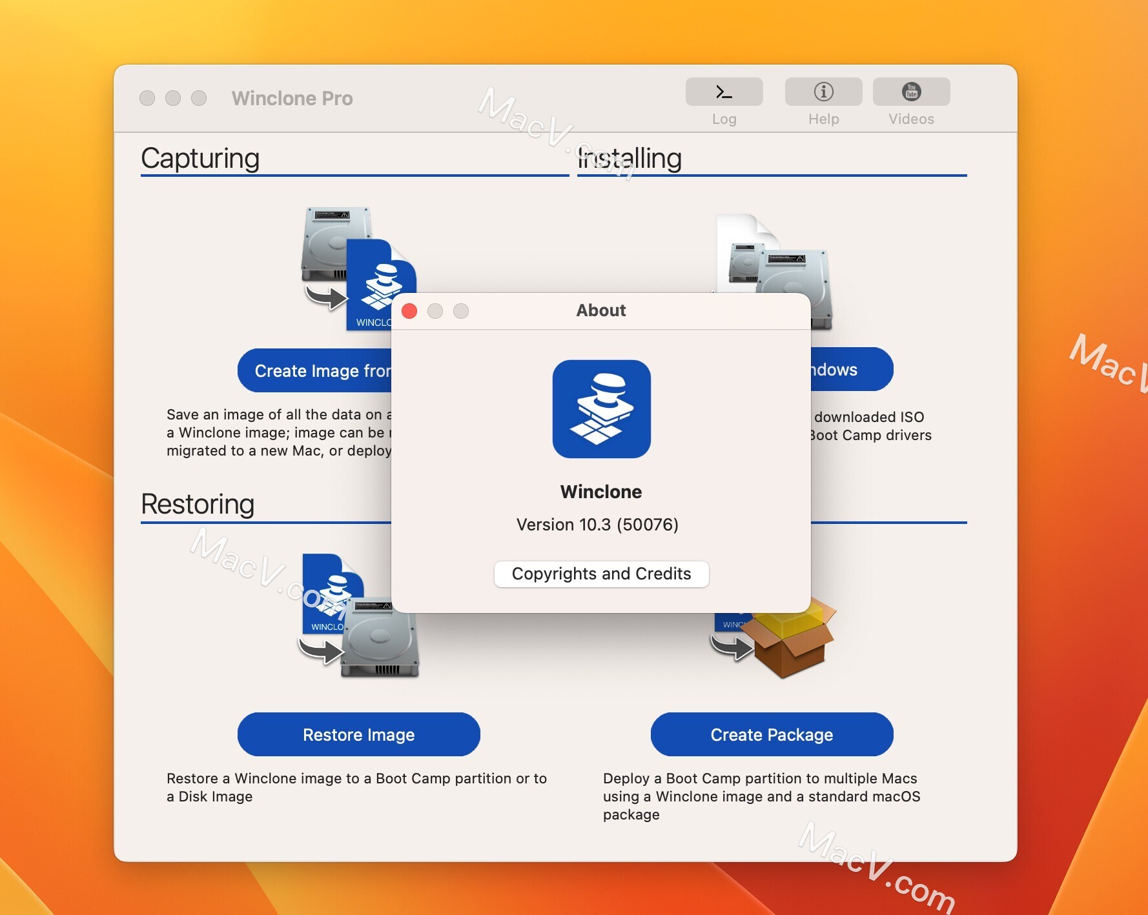Click the main window's close button
1148x915 pixels.
(x=147, y=98)
